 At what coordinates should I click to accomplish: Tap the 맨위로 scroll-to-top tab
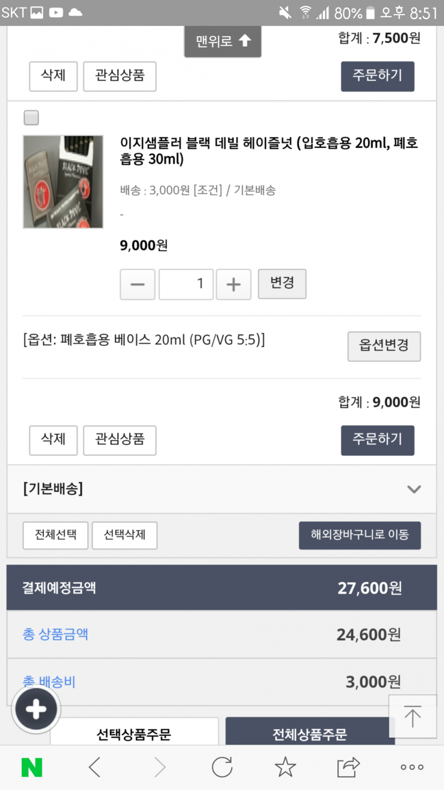point(223,41)
